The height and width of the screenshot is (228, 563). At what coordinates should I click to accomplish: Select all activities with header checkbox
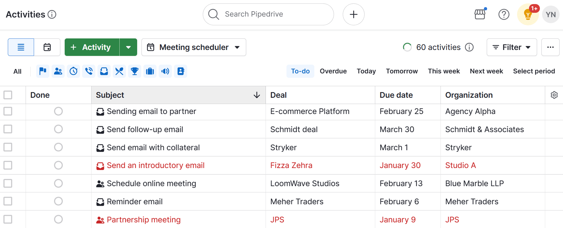click(x=8, y=95)
